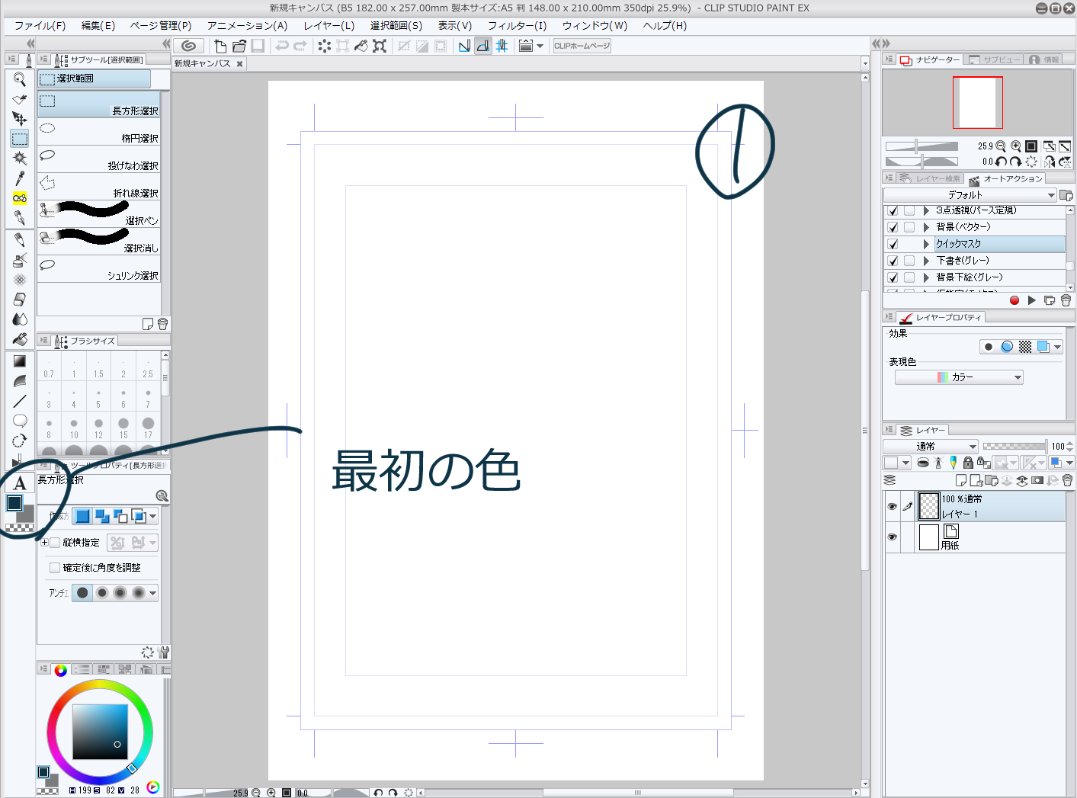This screenshot has width=1077, height=798.
Task: Hide レイヤー 1 using its eye icon
Action: coord(892,506)
